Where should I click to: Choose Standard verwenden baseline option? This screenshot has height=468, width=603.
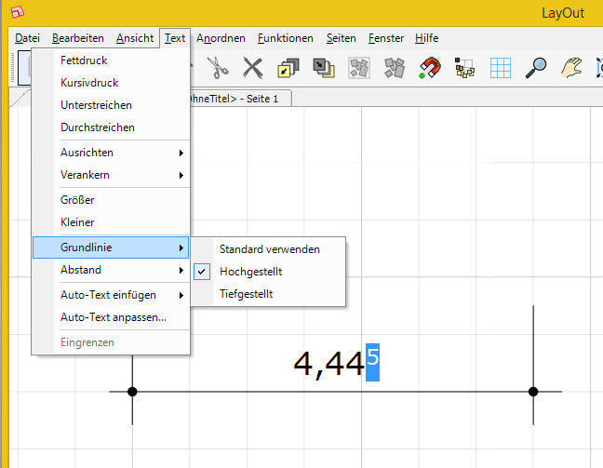click(269, 249)
